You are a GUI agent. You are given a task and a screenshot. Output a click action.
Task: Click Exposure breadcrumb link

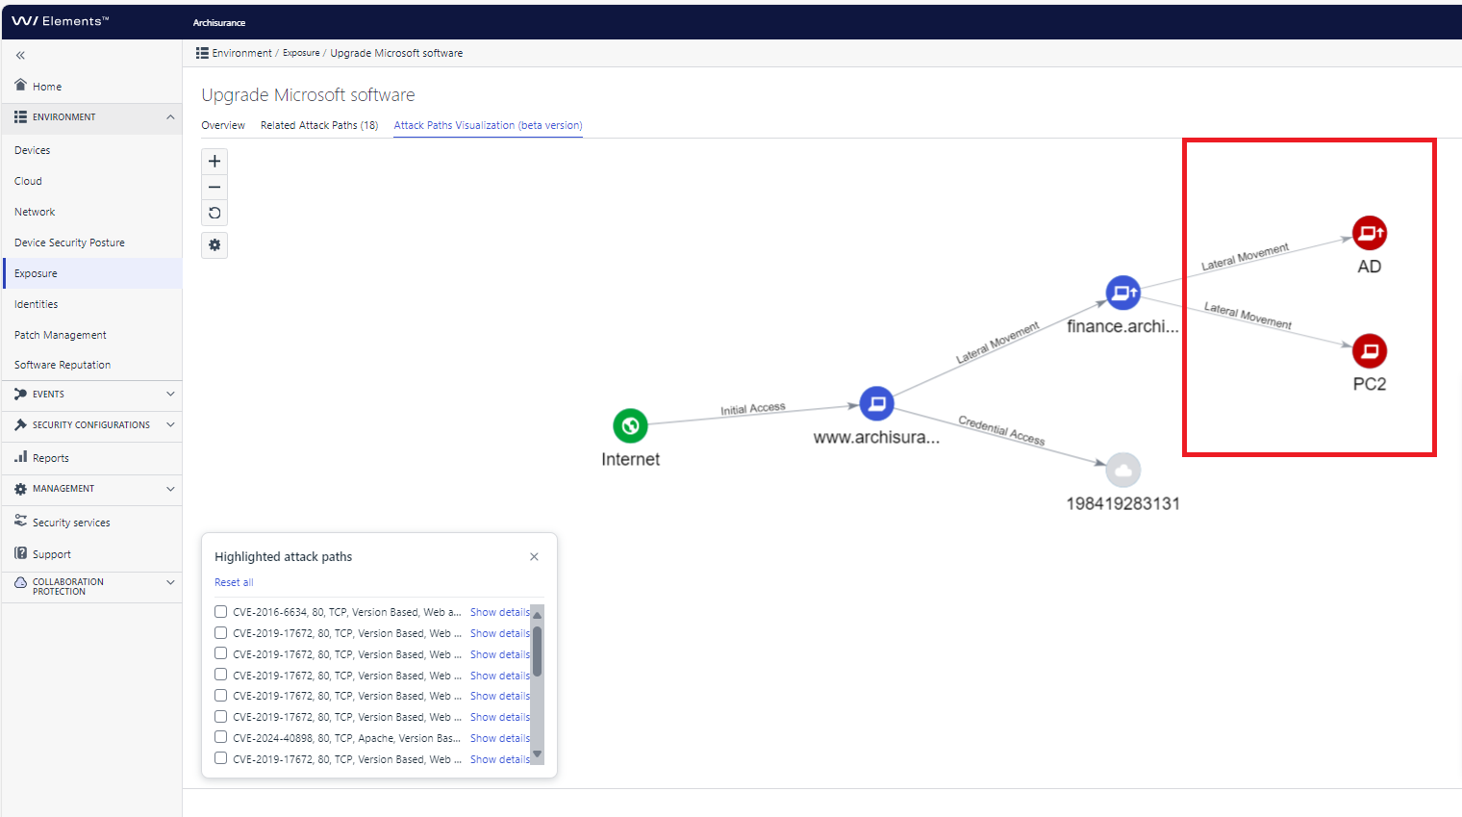(x=301, y=53)
